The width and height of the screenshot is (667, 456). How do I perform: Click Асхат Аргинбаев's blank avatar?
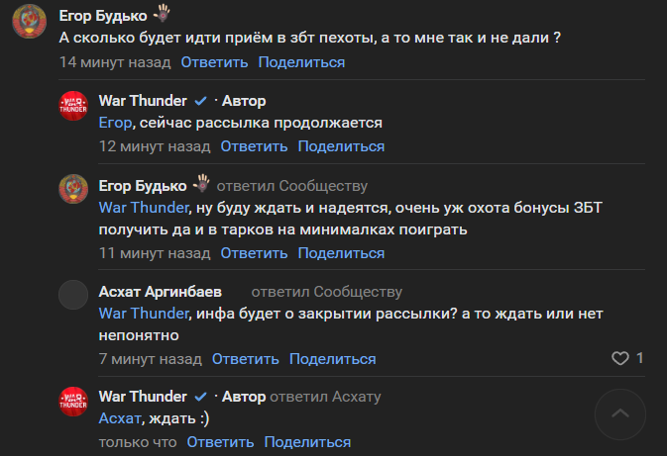coord(74,296)
